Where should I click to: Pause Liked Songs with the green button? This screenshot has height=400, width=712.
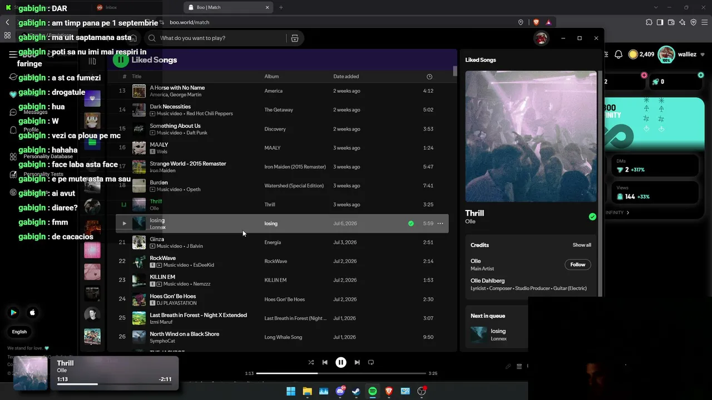point(121,60)
